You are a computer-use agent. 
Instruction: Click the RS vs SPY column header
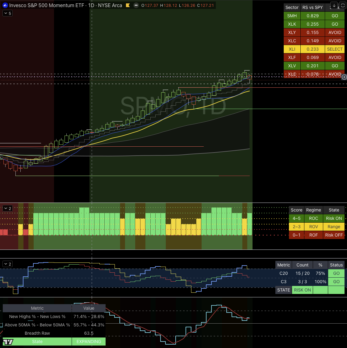312,7
